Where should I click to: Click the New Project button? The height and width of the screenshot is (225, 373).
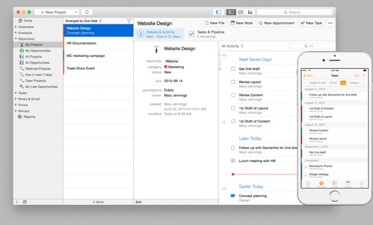point(54,12)
